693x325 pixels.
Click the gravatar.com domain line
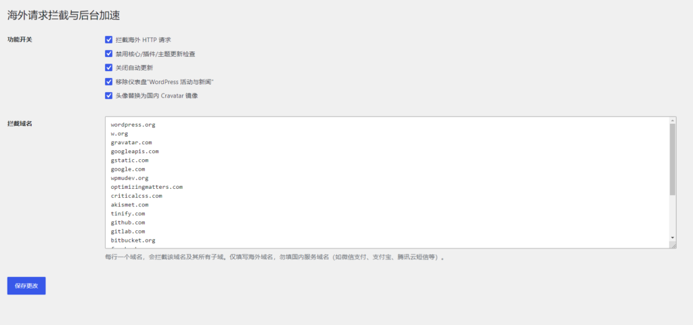point(131,142)
